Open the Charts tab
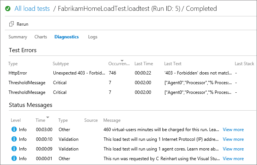Viewport: 257px width, 165px height. [x=41, y=37]
